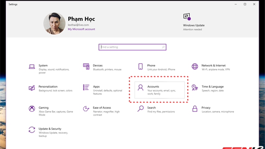Viewport: 265px width, 149px height.
Task: Select Network & Internet title
Action: [214, 65]
